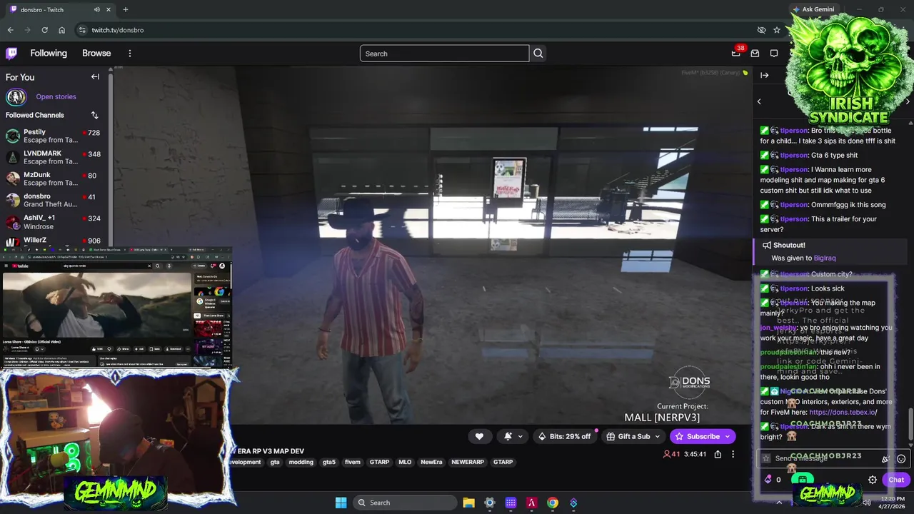Open chat settings gear

(x=872, y=480)
